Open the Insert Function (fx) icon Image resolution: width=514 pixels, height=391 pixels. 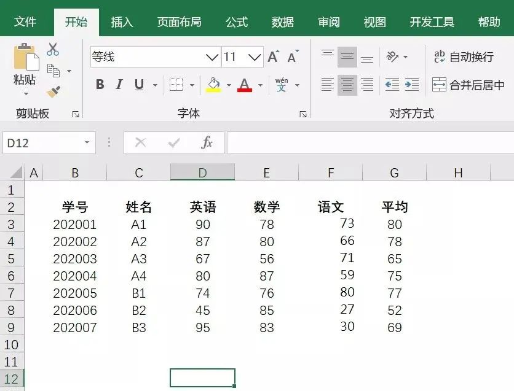[x=207, y=142]
